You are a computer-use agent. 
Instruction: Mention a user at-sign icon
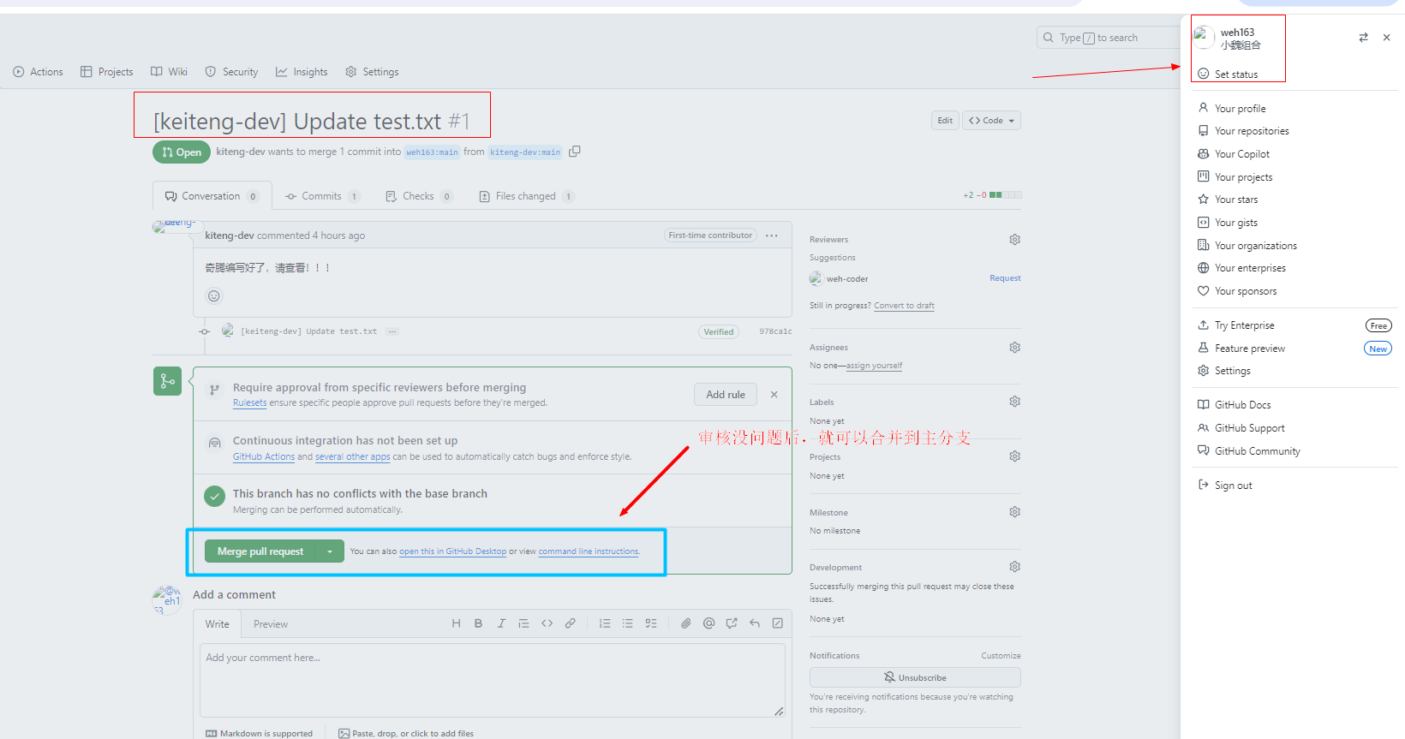click(x=708, y=623)
